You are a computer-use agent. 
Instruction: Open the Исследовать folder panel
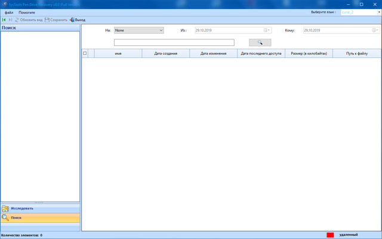(40, 208)
